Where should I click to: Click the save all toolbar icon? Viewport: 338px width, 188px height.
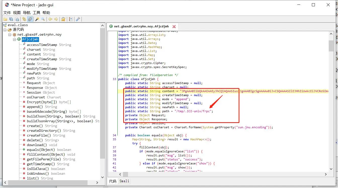pyautogui.click(x=11, y=19)
